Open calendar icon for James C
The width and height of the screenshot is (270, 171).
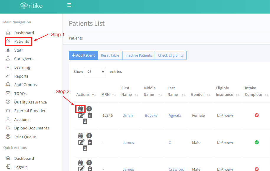(81, 136)
